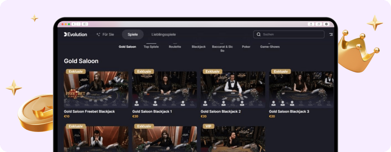Open the browser tab overview icon

click(319, 24)
